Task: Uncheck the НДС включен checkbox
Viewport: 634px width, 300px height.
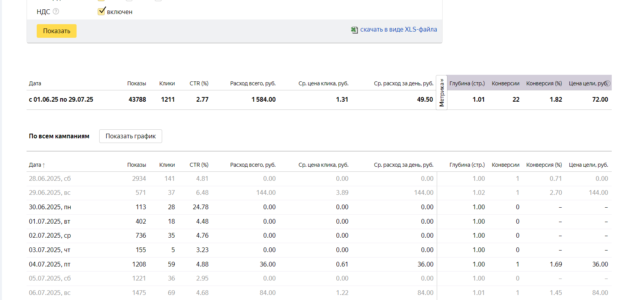Action: [102, 11]
